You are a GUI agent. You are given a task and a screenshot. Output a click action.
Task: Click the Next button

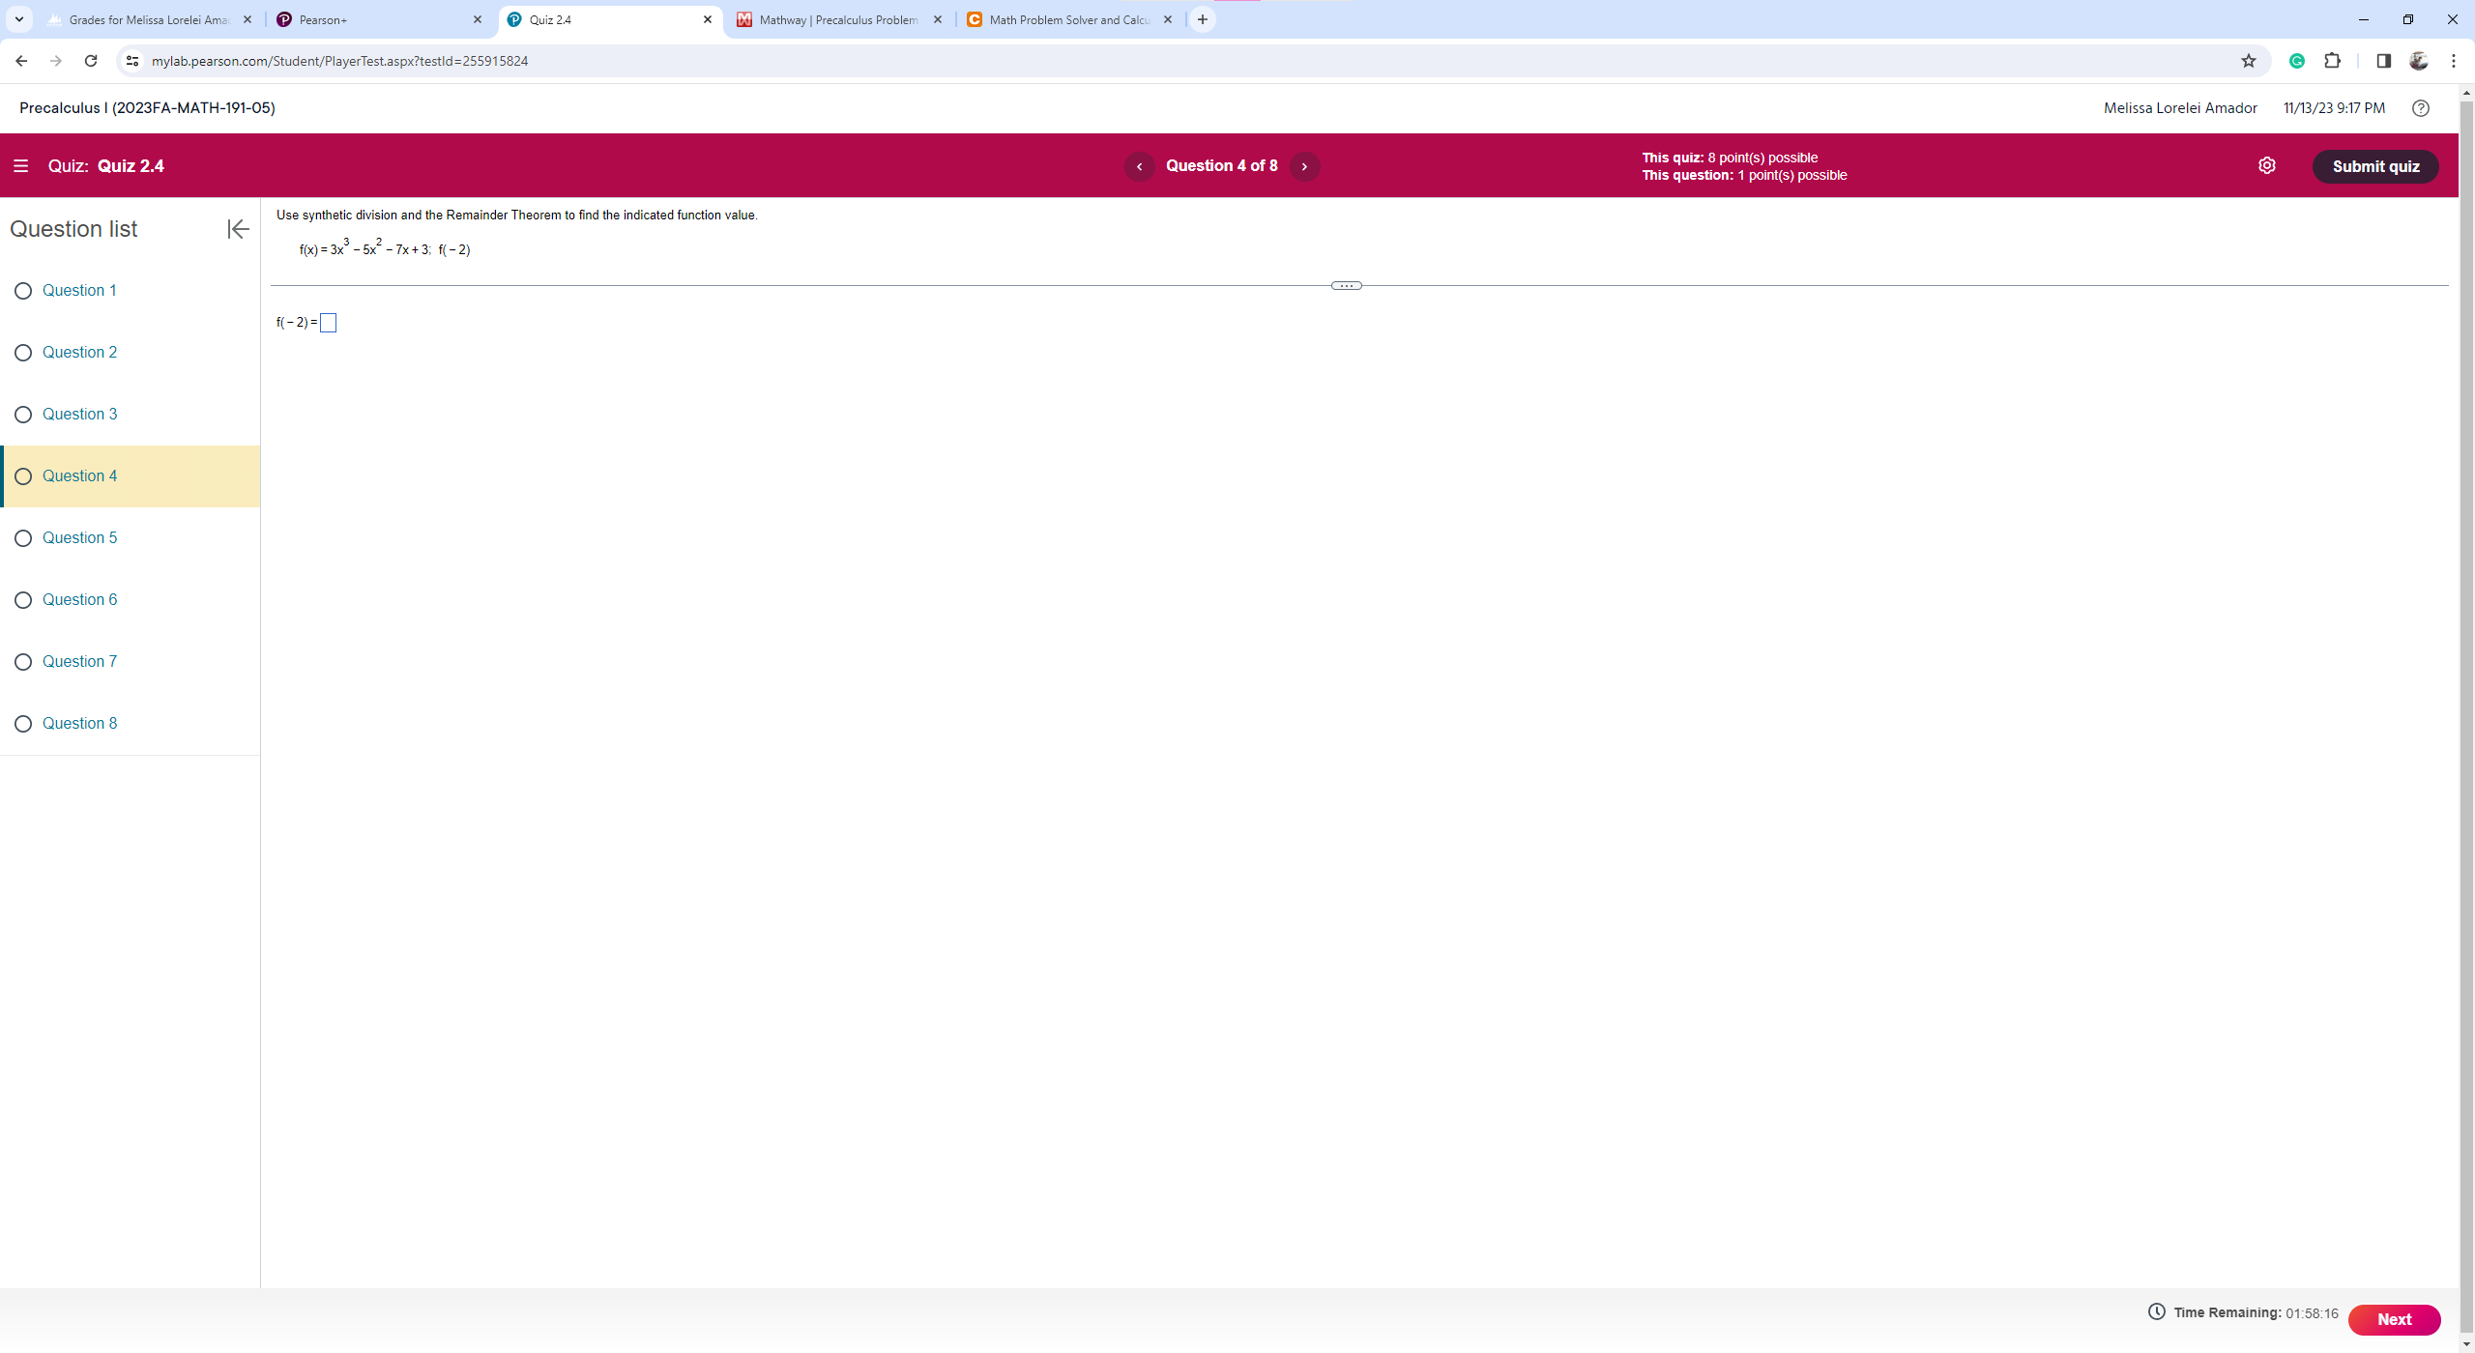coord(2394,1319)
